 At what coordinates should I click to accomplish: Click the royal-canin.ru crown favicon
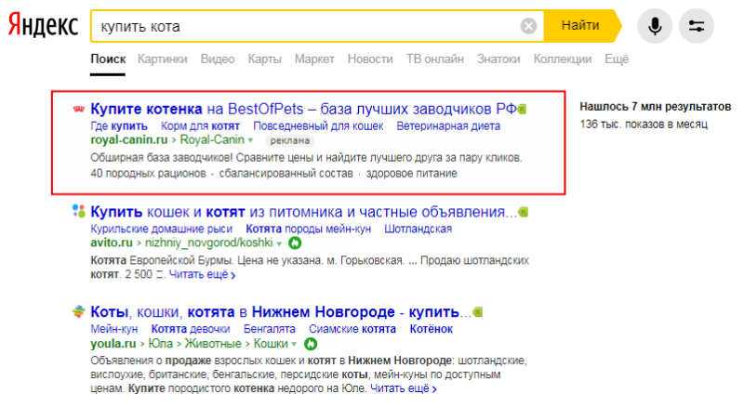tap(79, 109)
